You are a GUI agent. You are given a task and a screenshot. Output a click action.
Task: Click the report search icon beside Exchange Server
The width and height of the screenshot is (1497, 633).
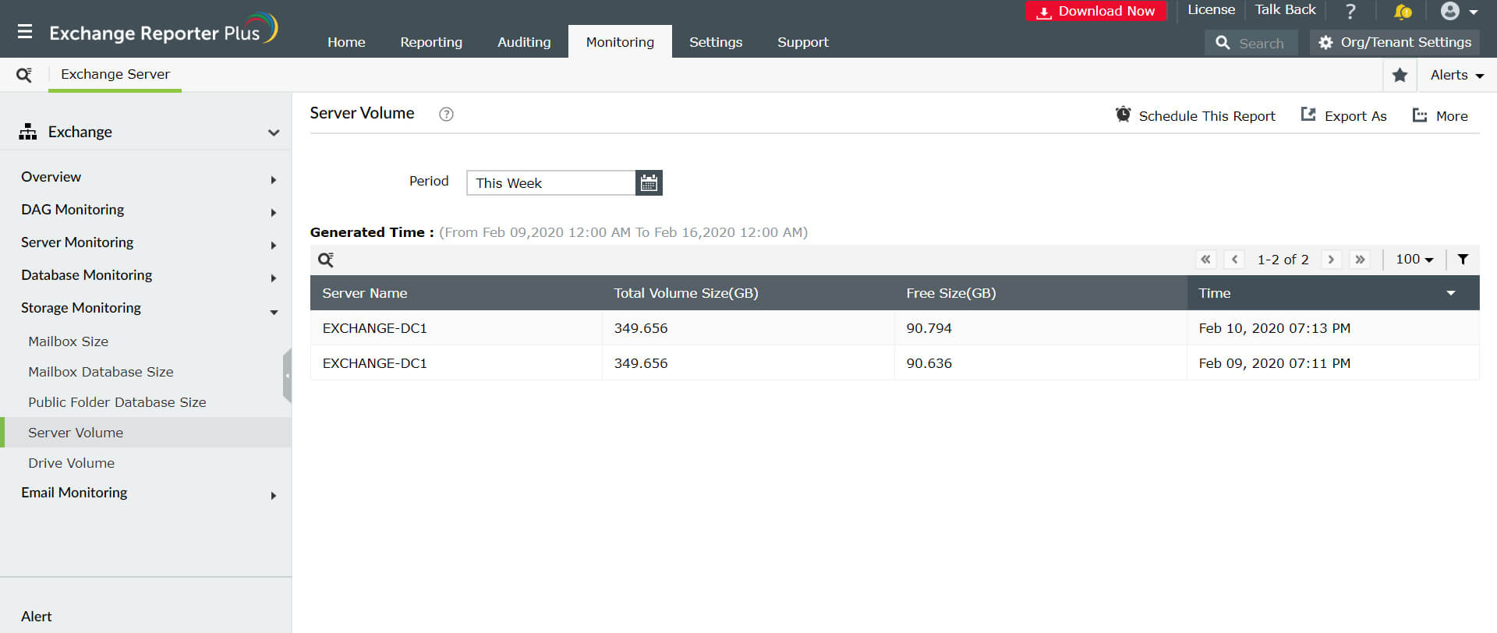24,75
